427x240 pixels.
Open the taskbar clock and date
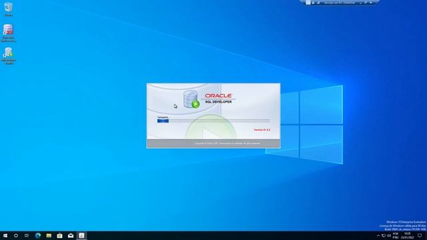407,235
